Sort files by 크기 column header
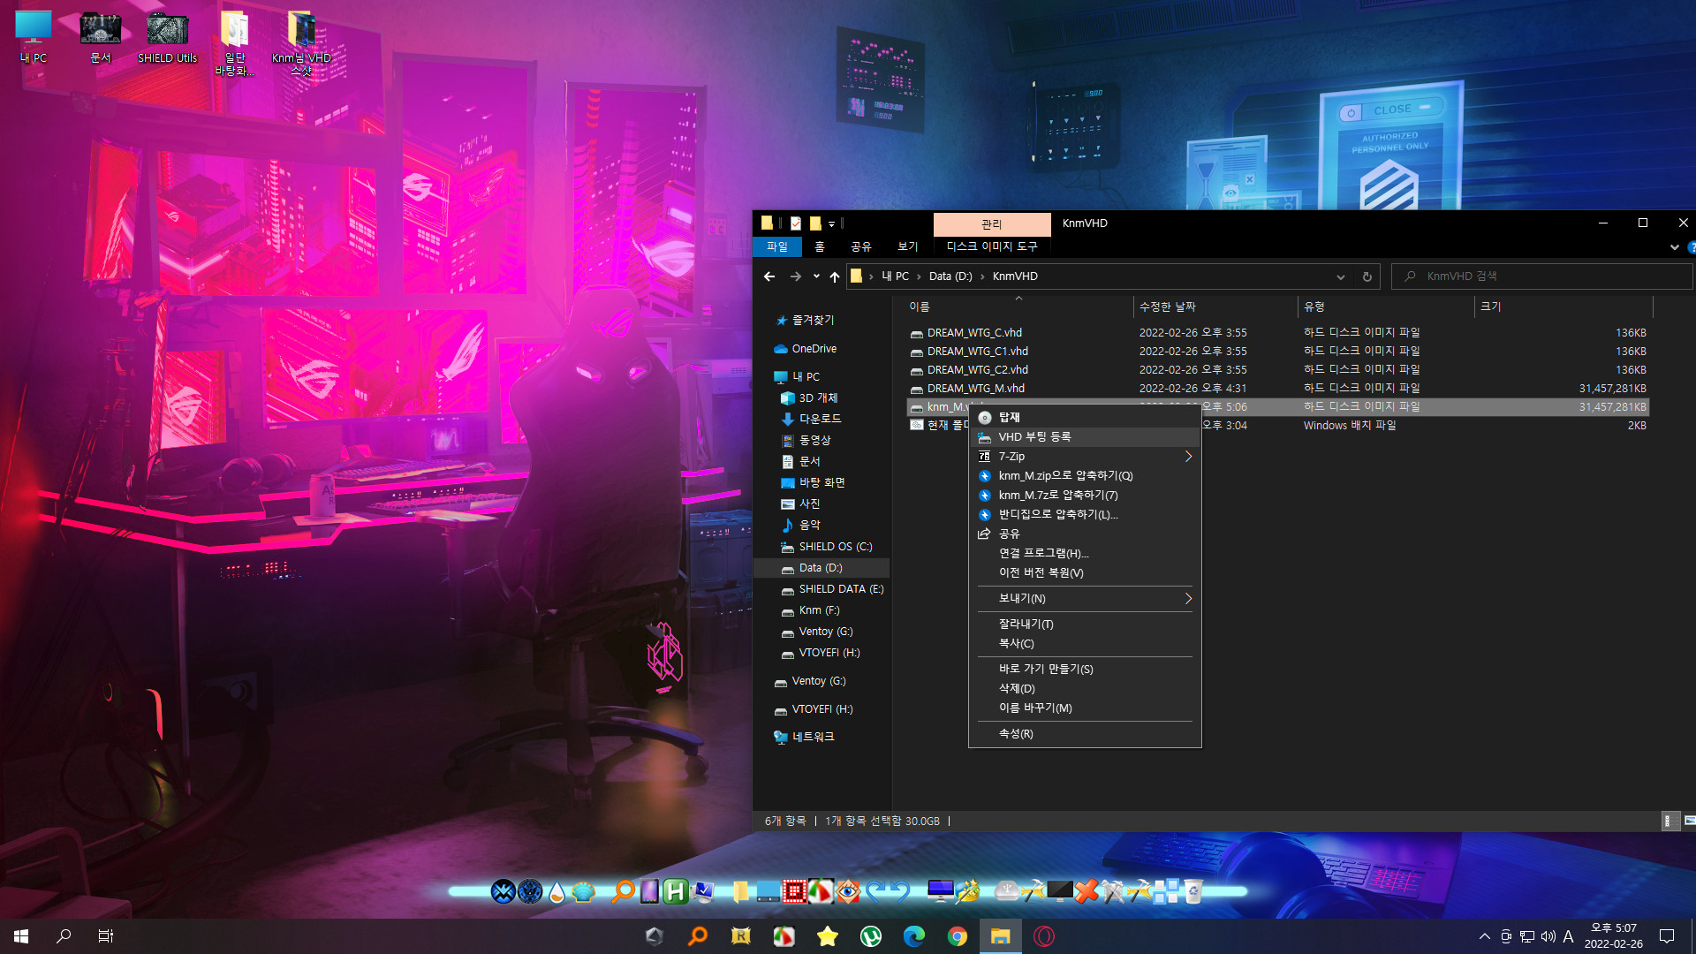 1563,307
